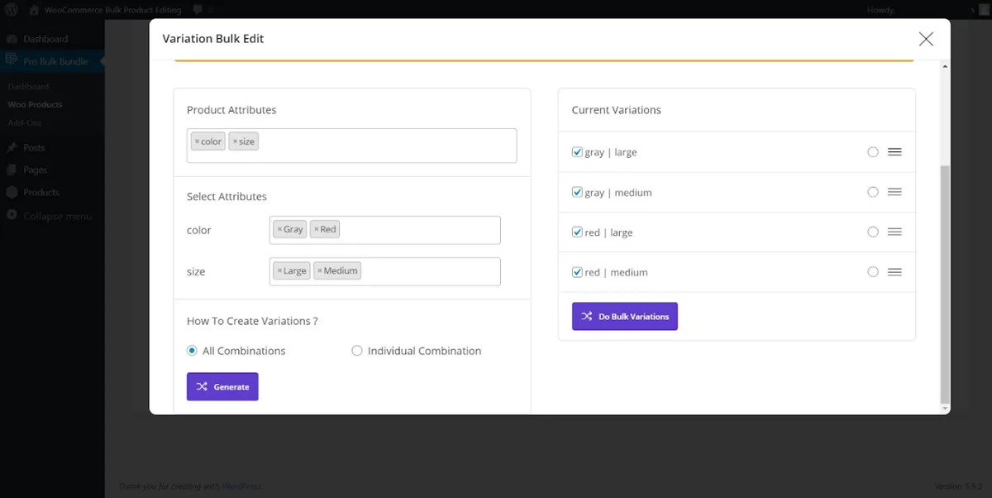Open Products via its sidebar icon
The image size is (992, 498).
coord(12,192)
